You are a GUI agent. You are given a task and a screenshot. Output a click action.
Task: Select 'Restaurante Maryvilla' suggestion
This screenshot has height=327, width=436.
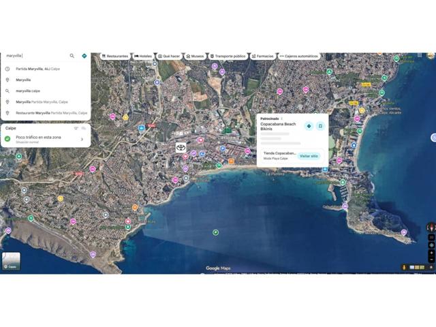coord(51,113)
